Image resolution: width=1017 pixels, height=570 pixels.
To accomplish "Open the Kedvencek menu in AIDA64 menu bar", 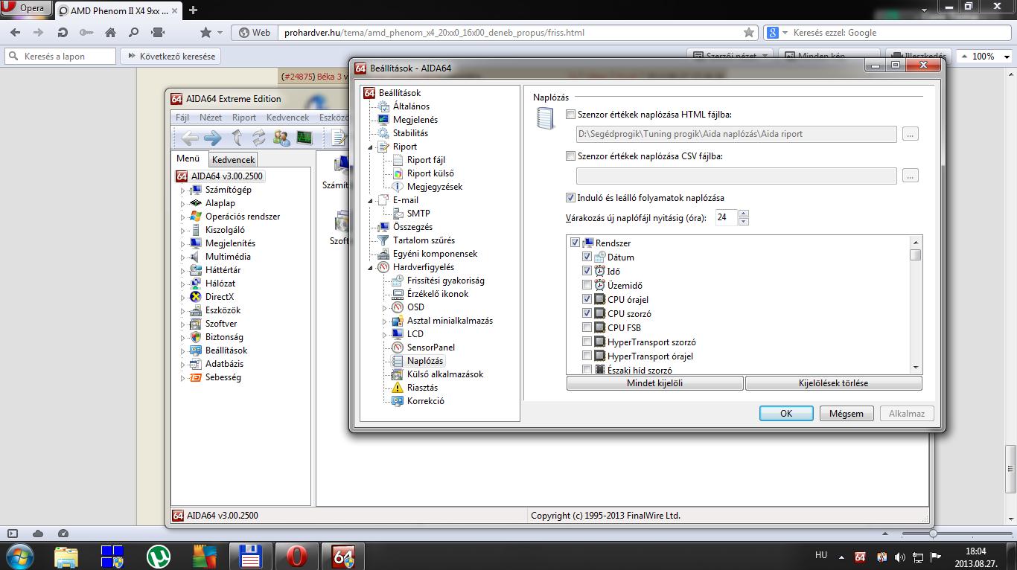I will click(x=287, y=118).
